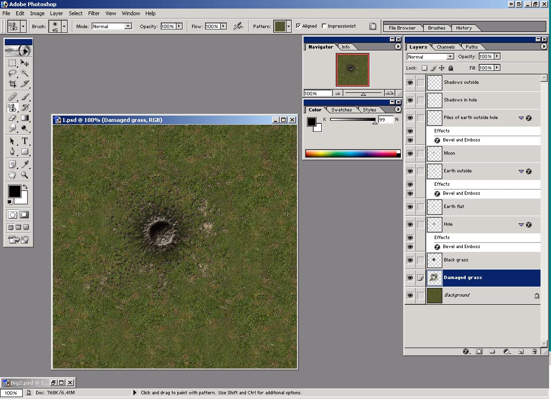
Task: Switch to the Channels tab
Action: tap(446, 47)
